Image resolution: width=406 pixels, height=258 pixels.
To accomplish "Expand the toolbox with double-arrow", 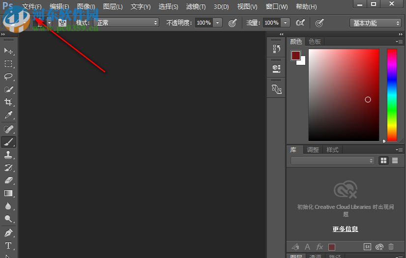I will pyautogui.click(x=3, y=34).
